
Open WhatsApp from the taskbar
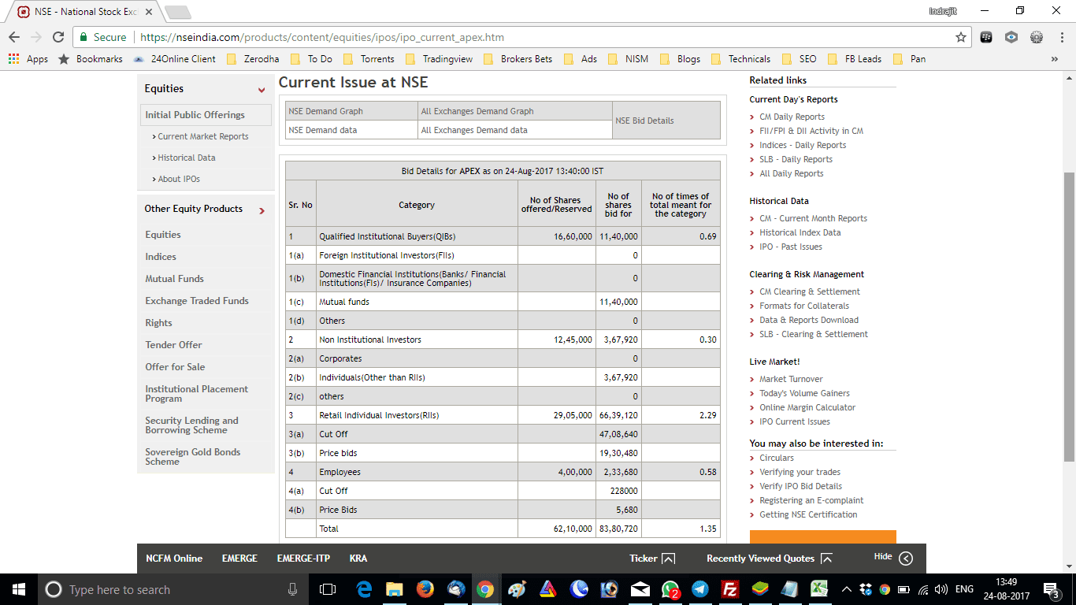[x=670, y=589]
